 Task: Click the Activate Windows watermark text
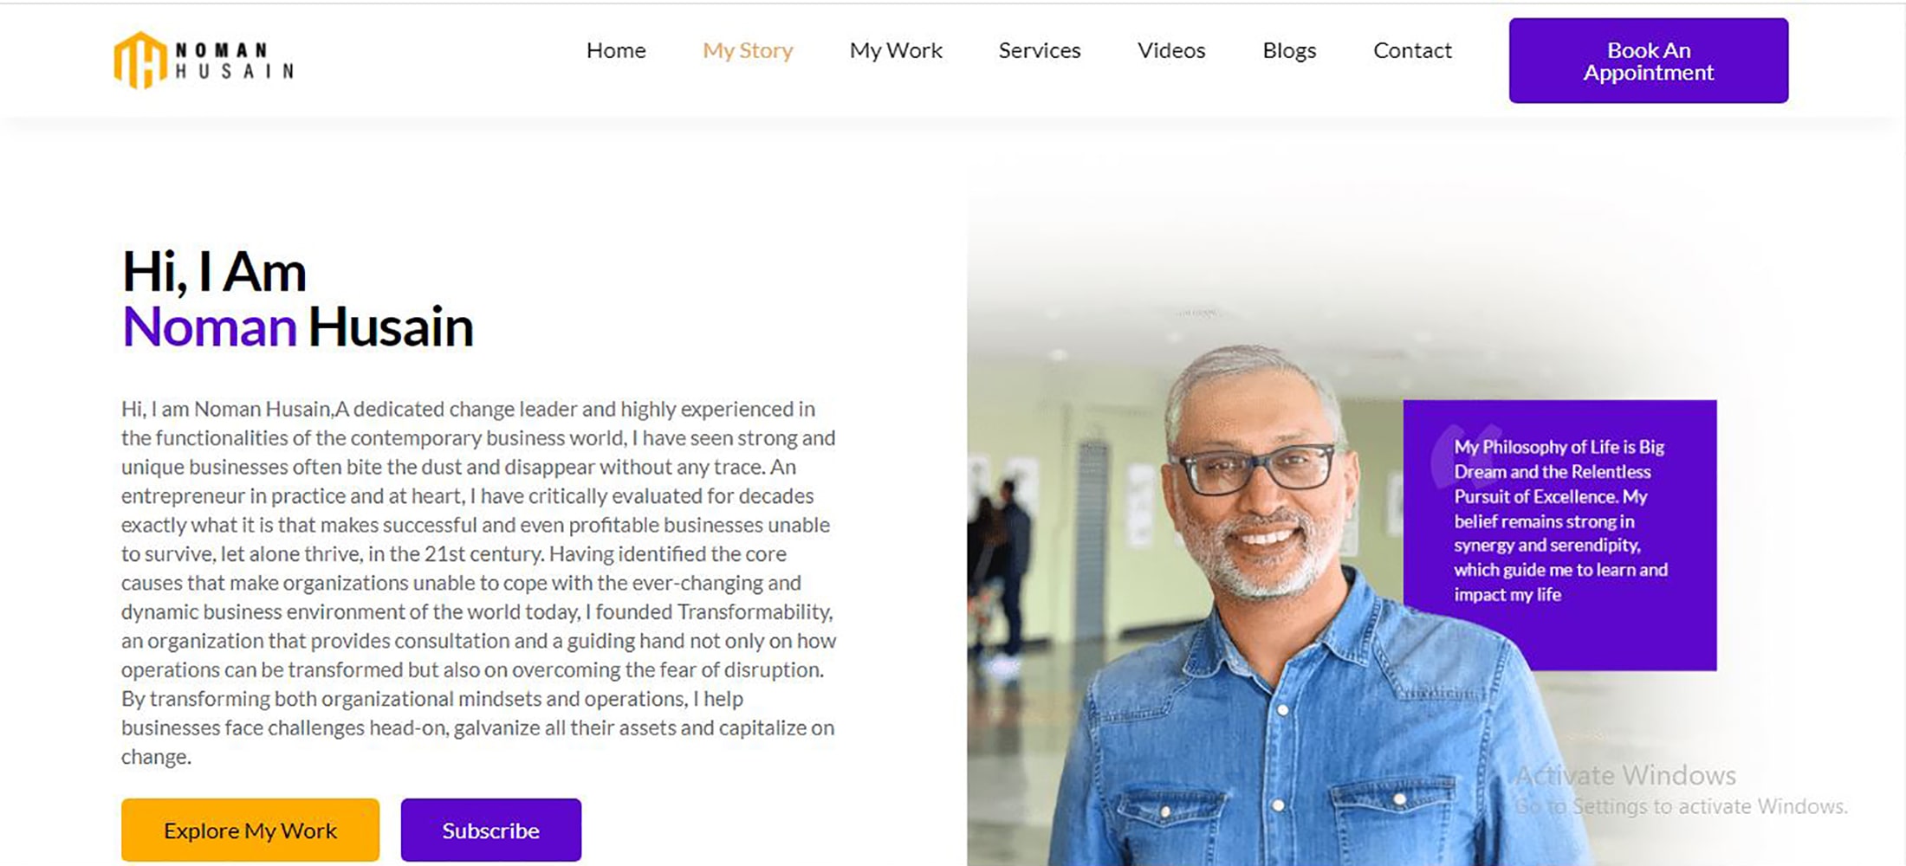click(1625, 775)
